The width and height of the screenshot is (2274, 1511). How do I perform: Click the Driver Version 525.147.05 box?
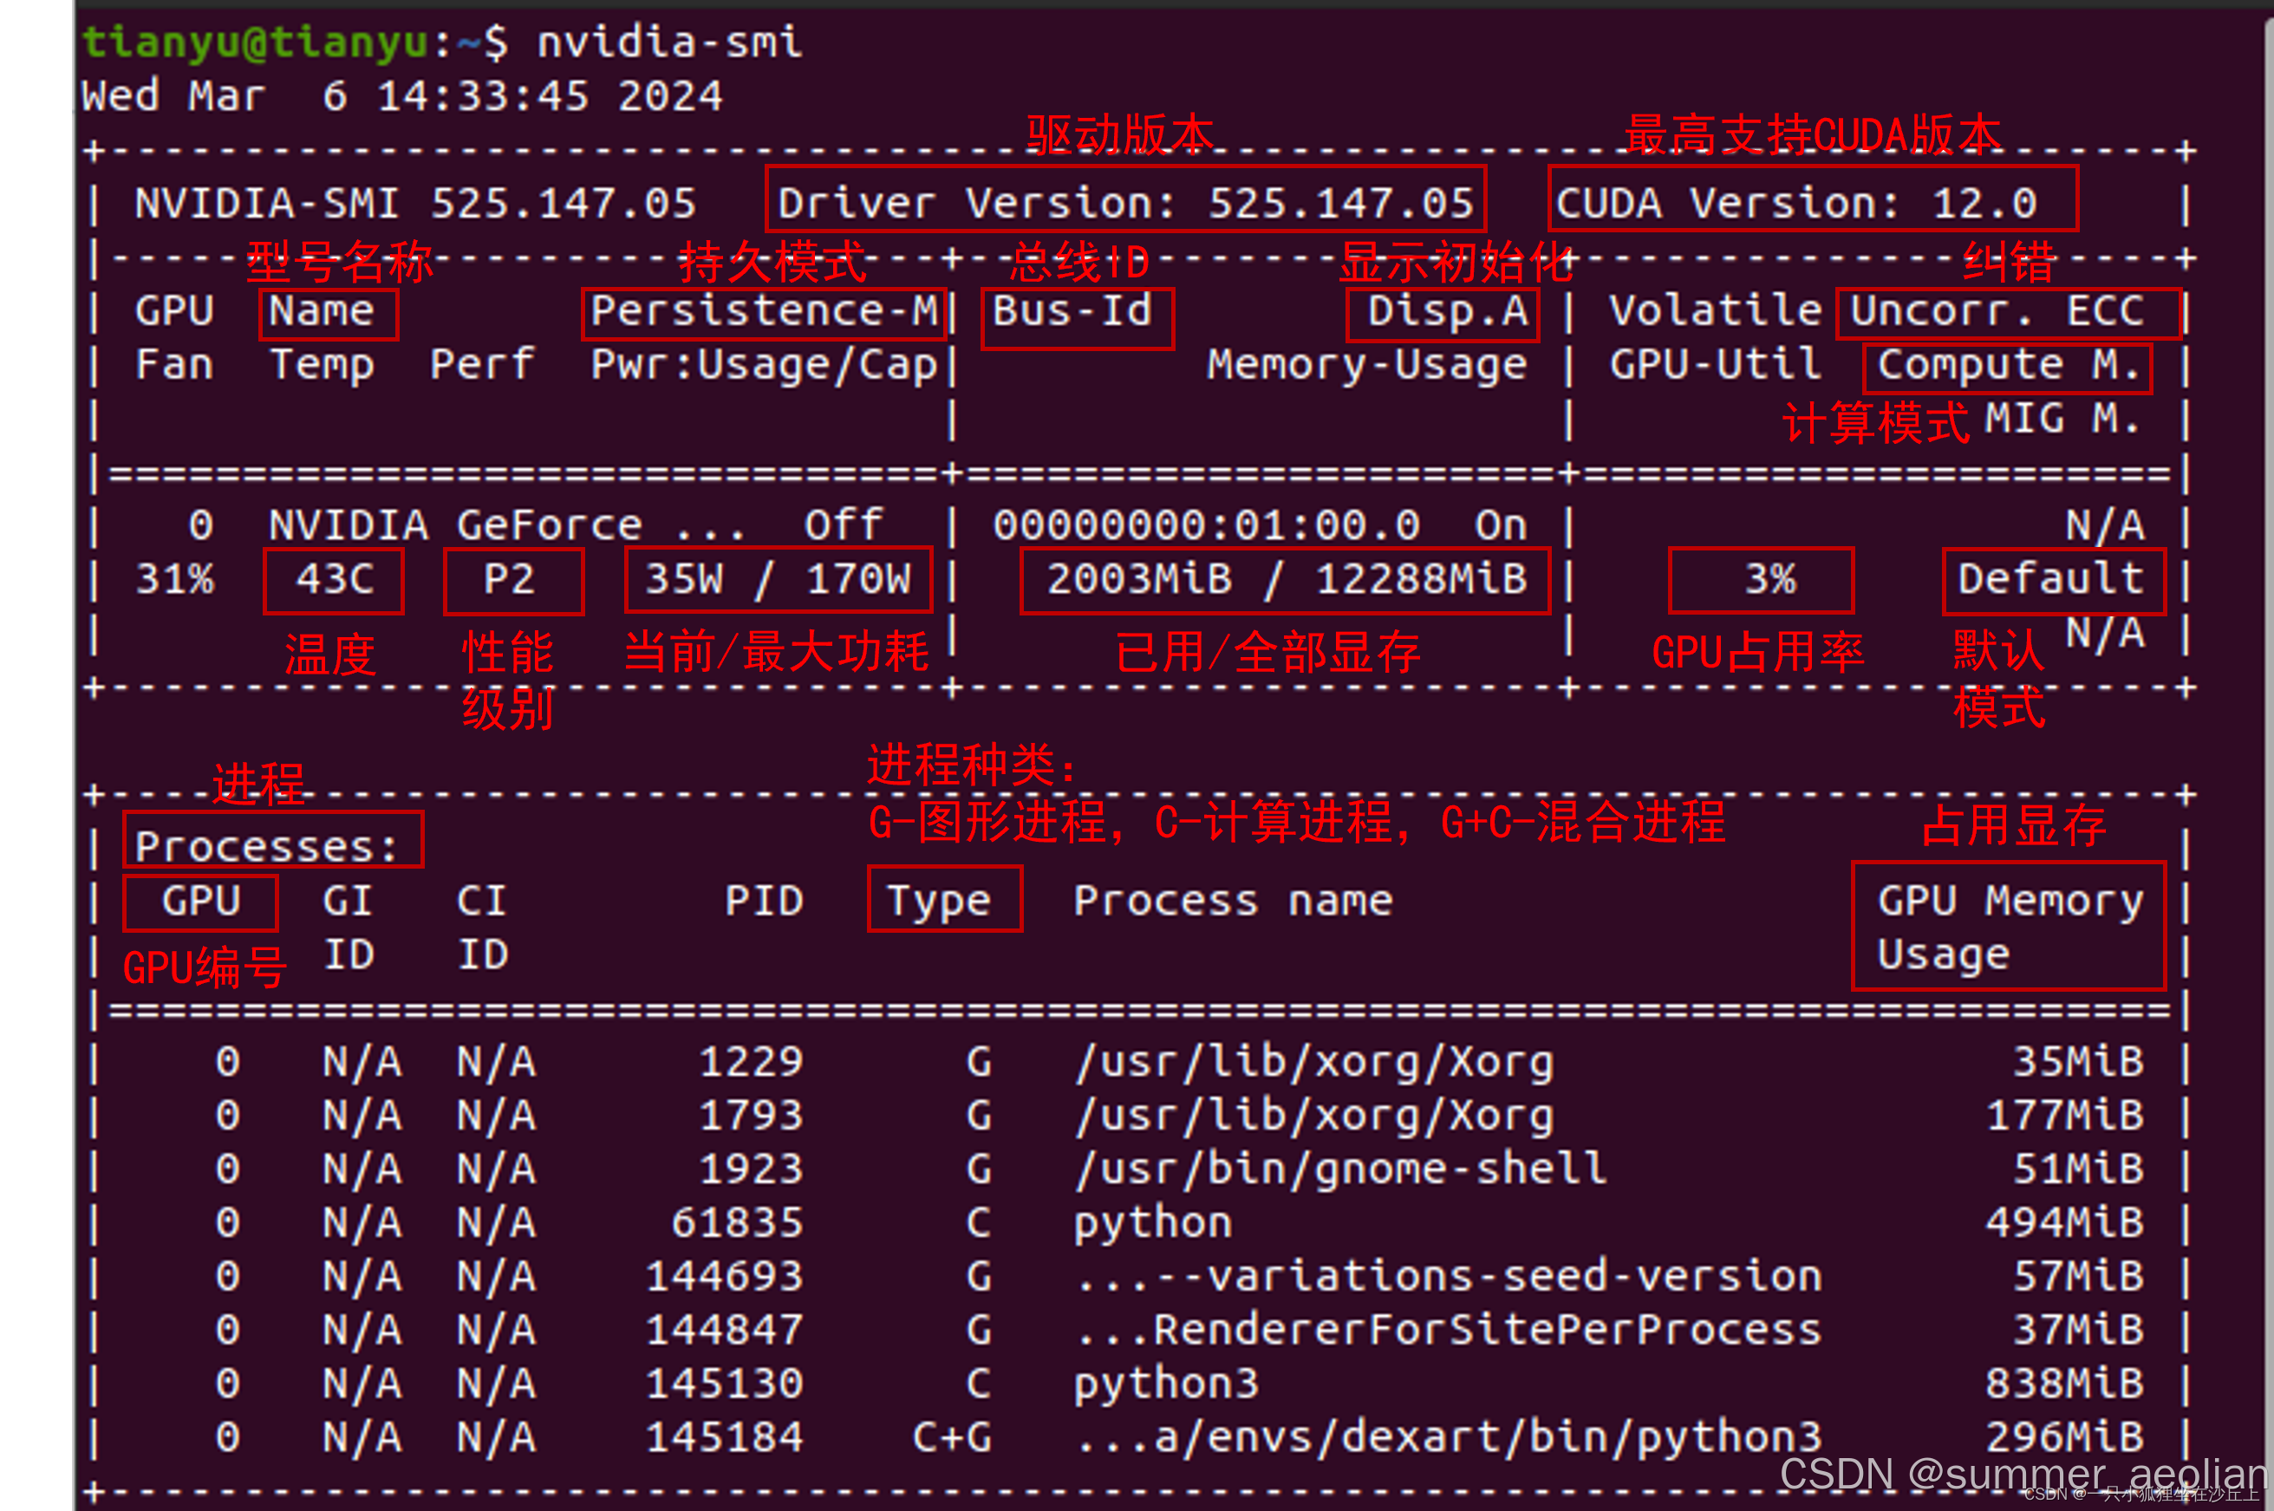[x=1124, y=202]
